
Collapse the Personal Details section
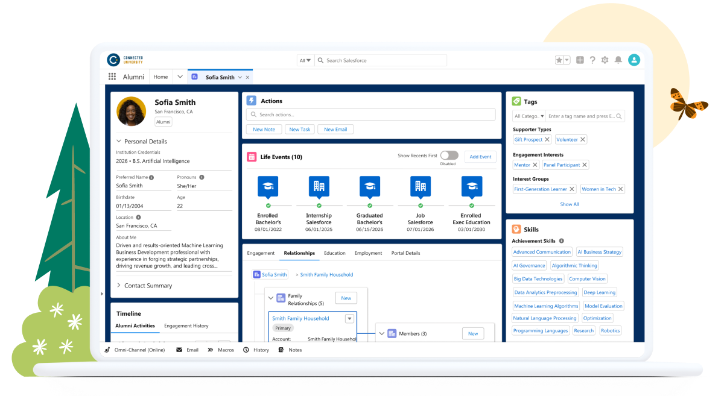(x=118, y=141)
